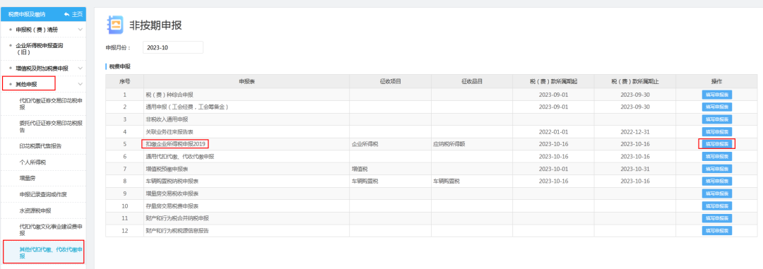The width and height of the screenshot is (763, 269).
Task: Click the 2022-12-31 end date cell
Action: pos(635,132)
